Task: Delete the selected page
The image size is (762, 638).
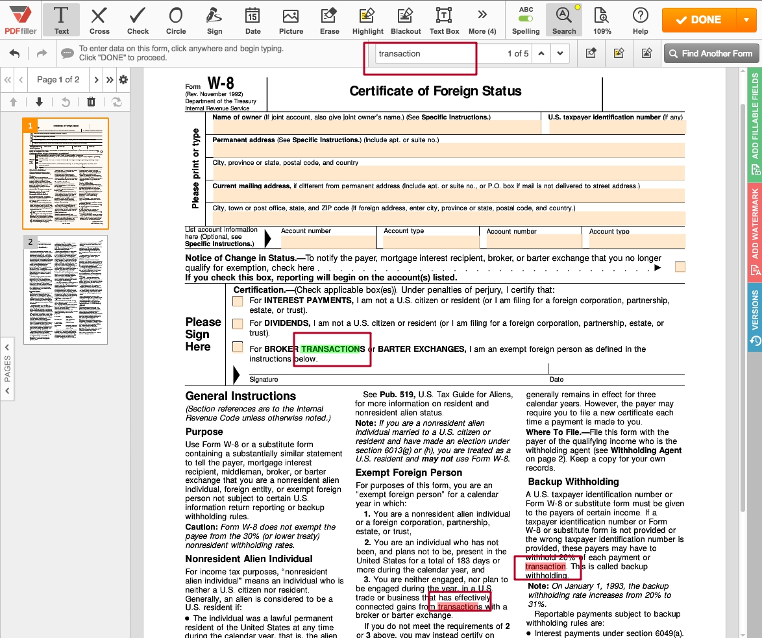Action: [x=91, y=102]
